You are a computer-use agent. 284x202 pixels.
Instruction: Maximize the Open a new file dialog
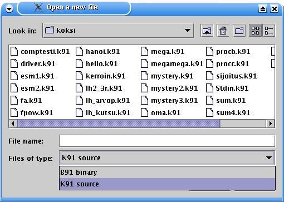click(x=262, y=9)
